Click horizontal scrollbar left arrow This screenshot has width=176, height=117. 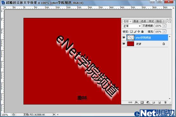click(58, 114)
